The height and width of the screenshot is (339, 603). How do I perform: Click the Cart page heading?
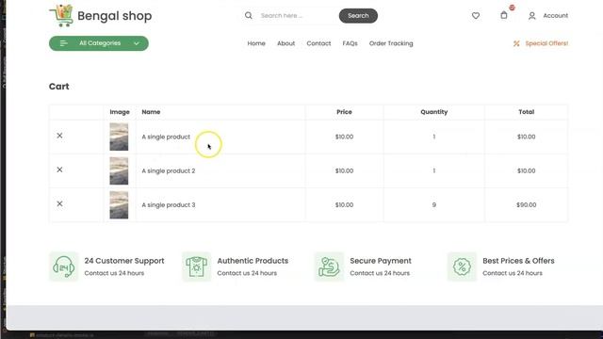[x=58, y=87]
